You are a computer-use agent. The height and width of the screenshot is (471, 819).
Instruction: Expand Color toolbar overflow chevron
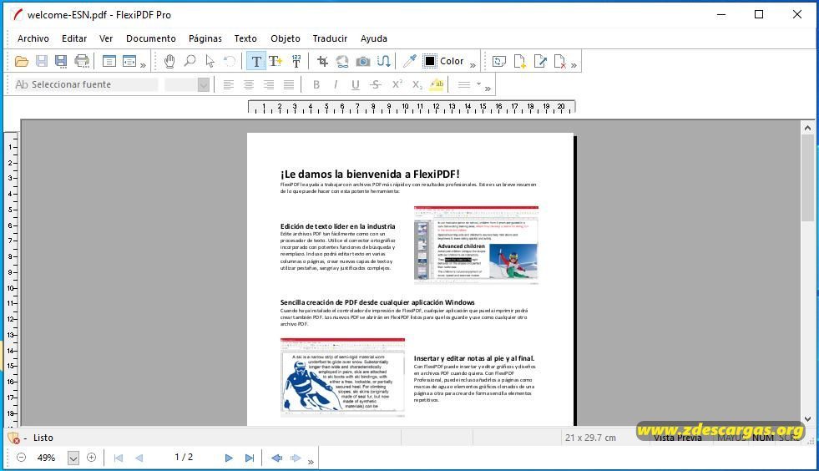(473, 65)
